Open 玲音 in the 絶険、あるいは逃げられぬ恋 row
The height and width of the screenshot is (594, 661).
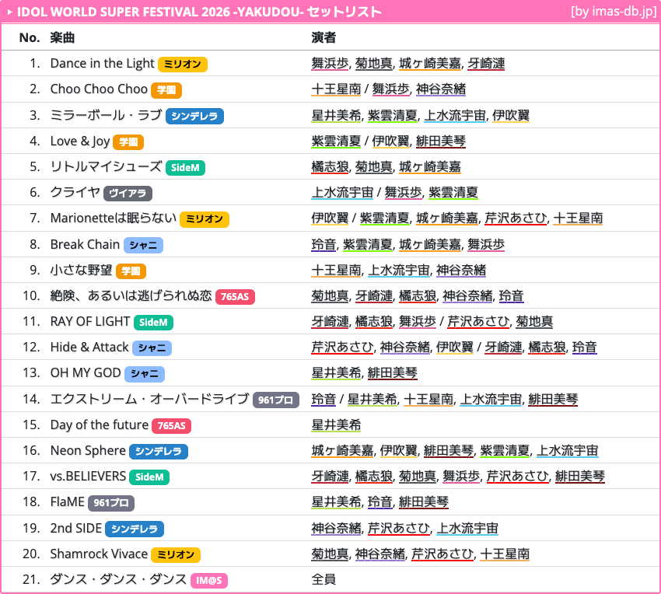coord(512,295)
